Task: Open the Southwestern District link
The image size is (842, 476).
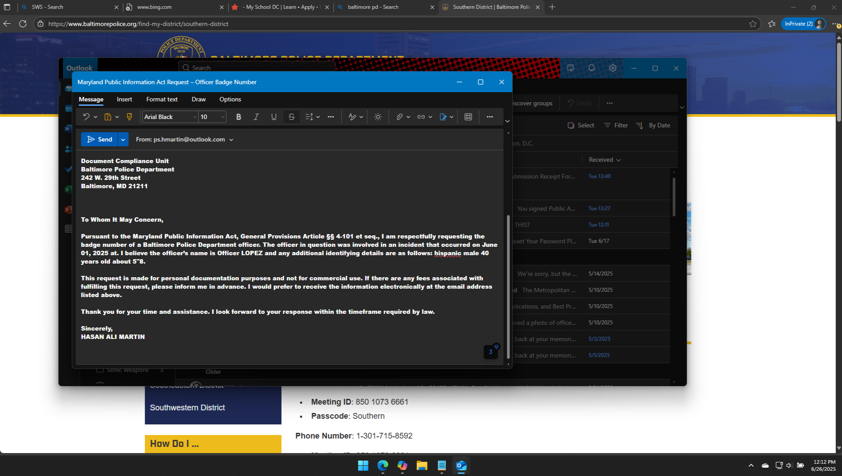Action: (x=187, y=408)
